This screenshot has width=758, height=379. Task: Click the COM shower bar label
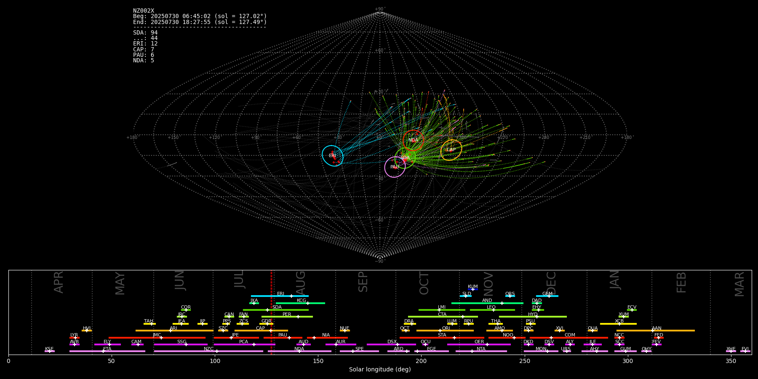pos(570,335)
